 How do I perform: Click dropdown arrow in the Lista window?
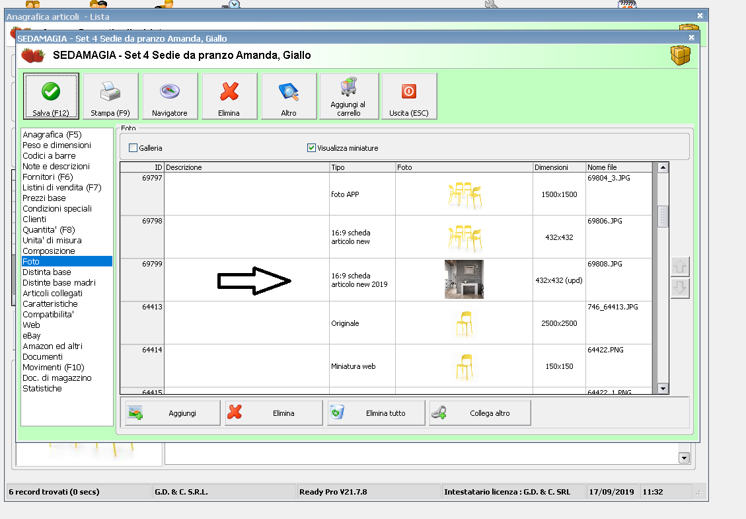[684, 458]
